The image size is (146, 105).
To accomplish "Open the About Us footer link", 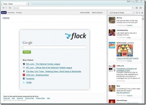I will coord(20,98).
